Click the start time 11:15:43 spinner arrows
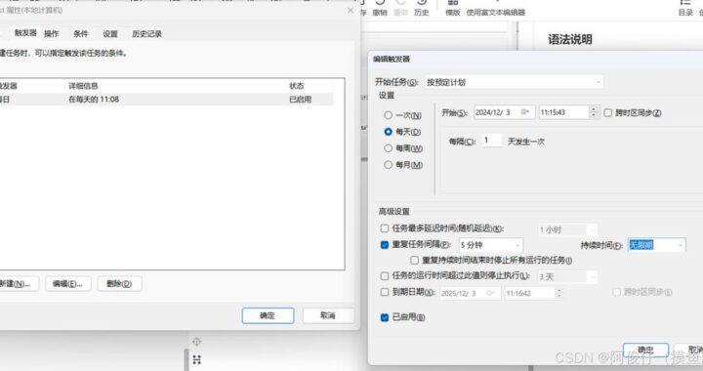Image resolution: width=703 pixels, height=371 pixels. click(x=594, y=112)
